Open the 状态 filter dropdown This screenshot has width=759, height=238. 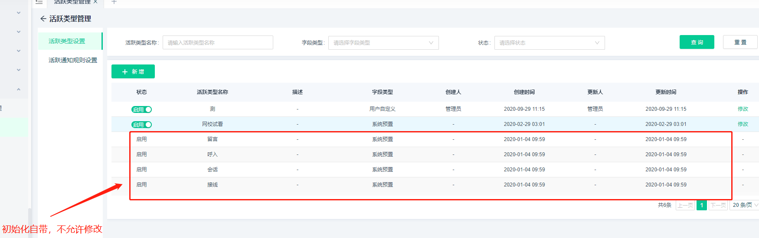549,43
